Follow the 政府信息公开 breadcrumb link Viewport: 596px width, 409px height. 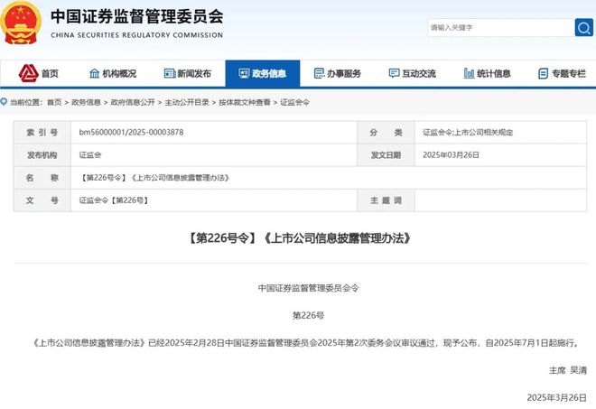[133, 102]
